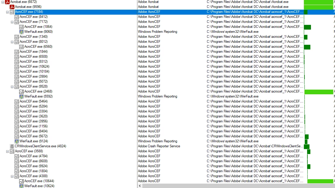Click the AcroCEF.exe (3620) icon
This screenshot has width=335, height=188.
point(17,116)
